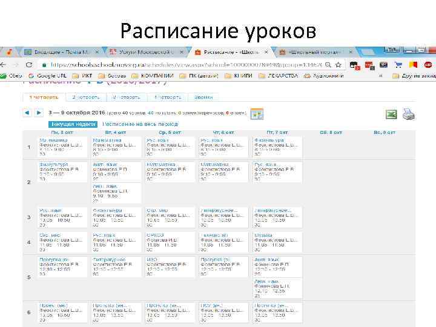Open Tuesday's fifth lesson Литературное
The height and width of the screenshot is (327, 436).
pyautogui.click(x=109, y=259)
